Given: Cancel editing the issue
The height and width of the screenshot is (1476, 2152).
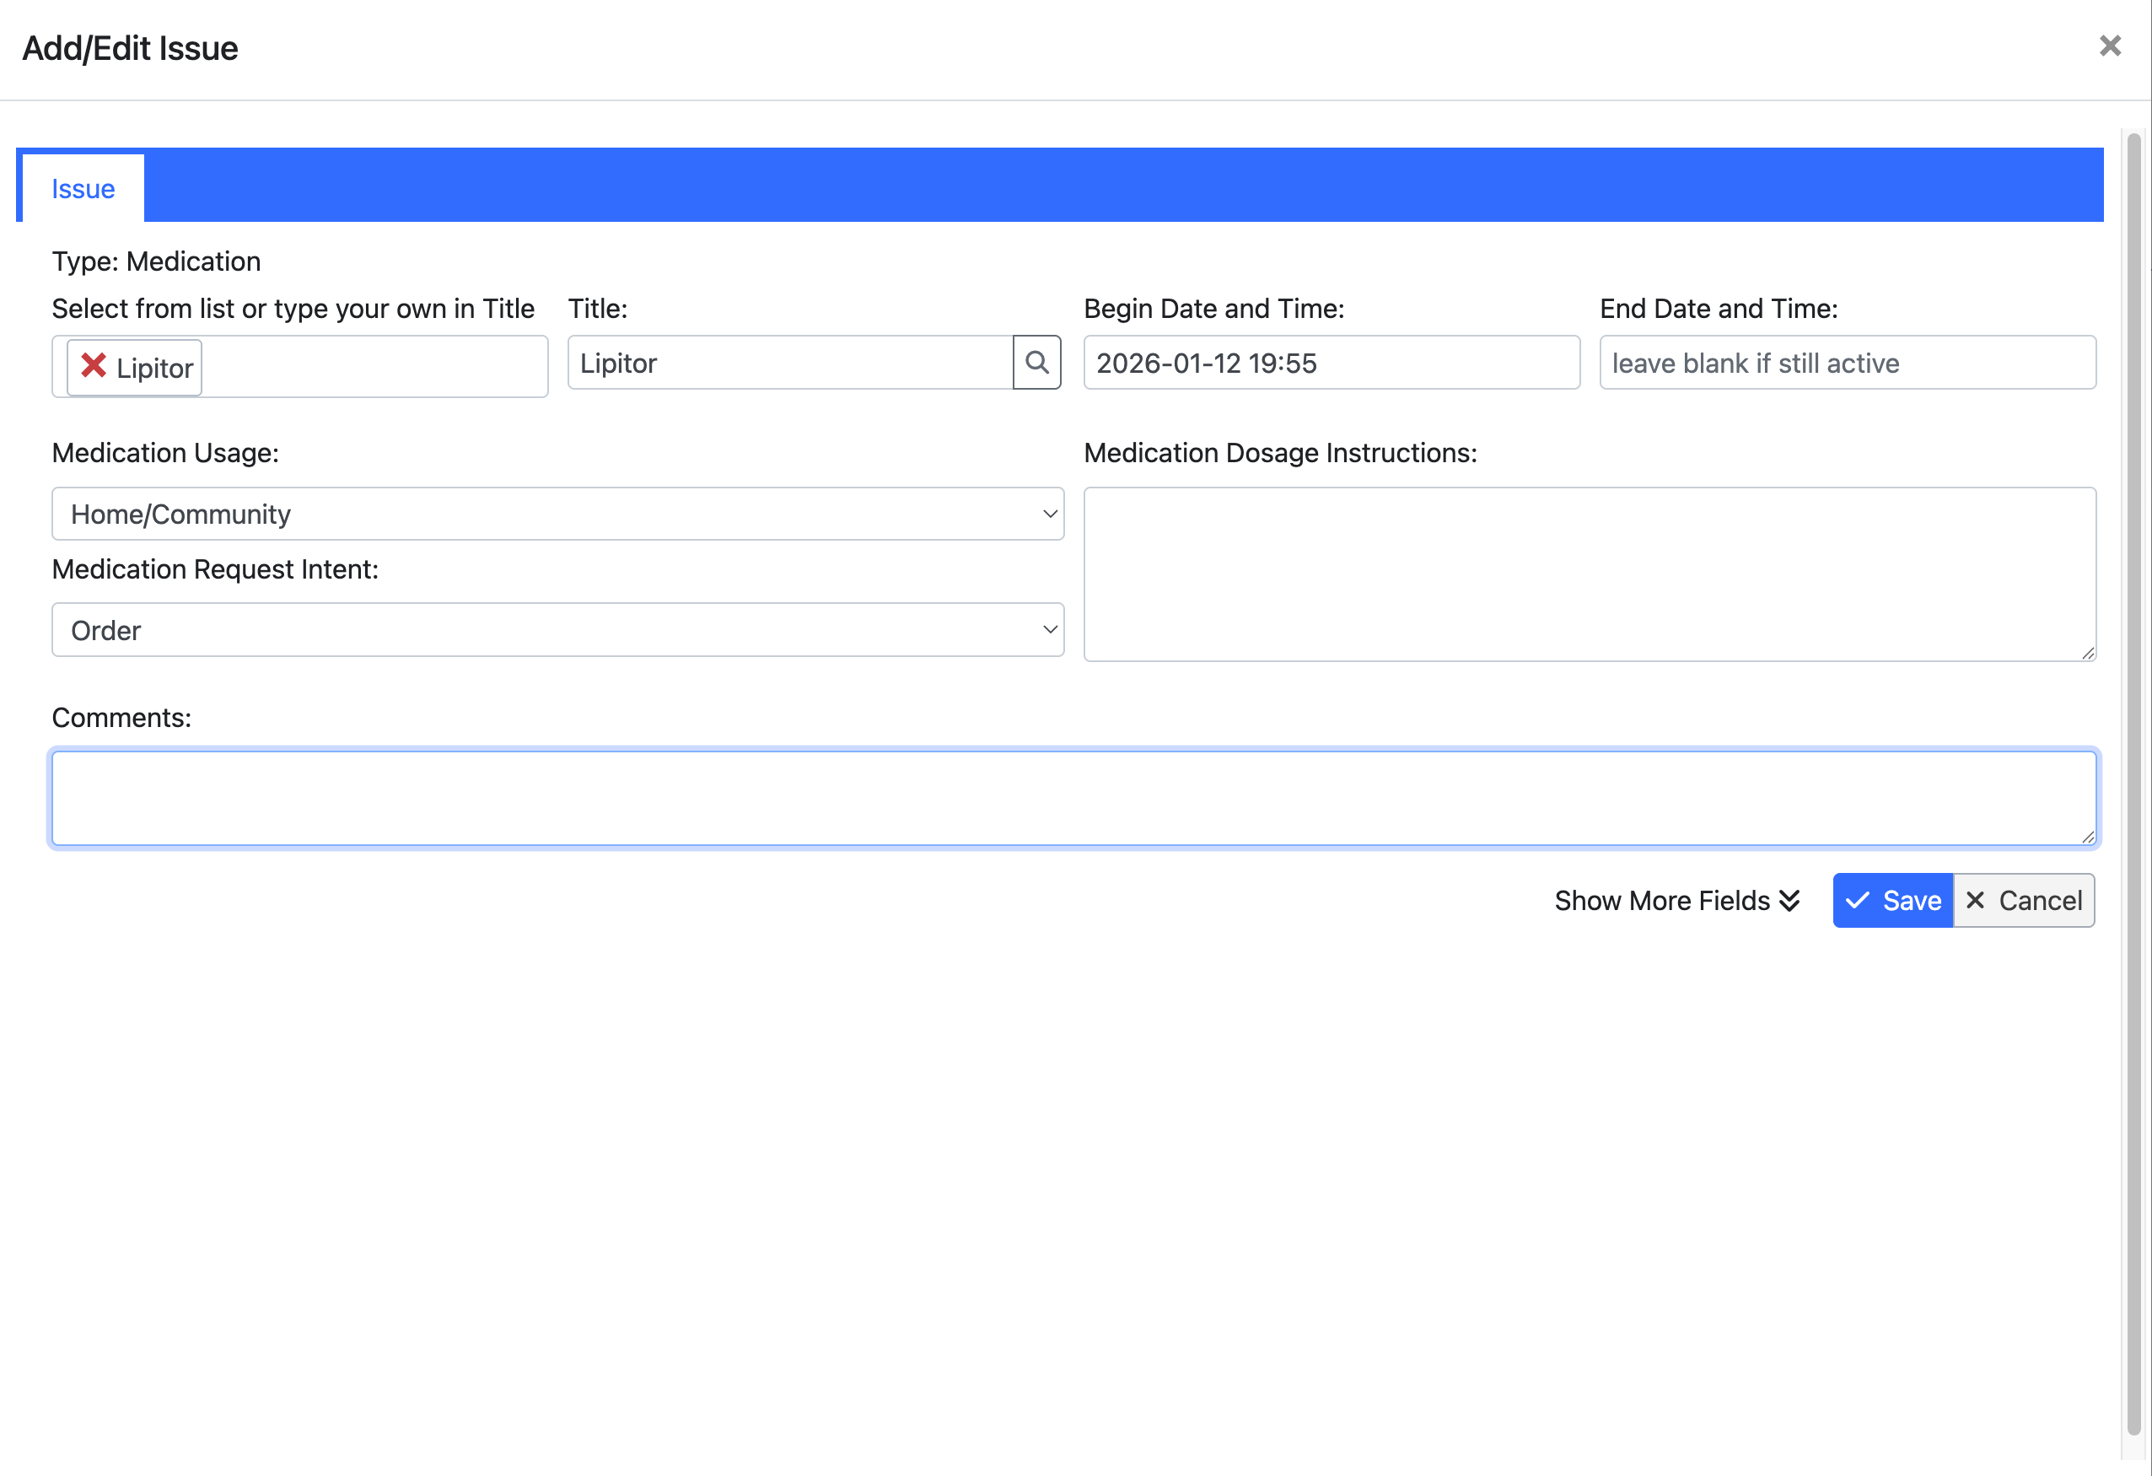Looking at the screenshot, I should [x=2024, y=900].
